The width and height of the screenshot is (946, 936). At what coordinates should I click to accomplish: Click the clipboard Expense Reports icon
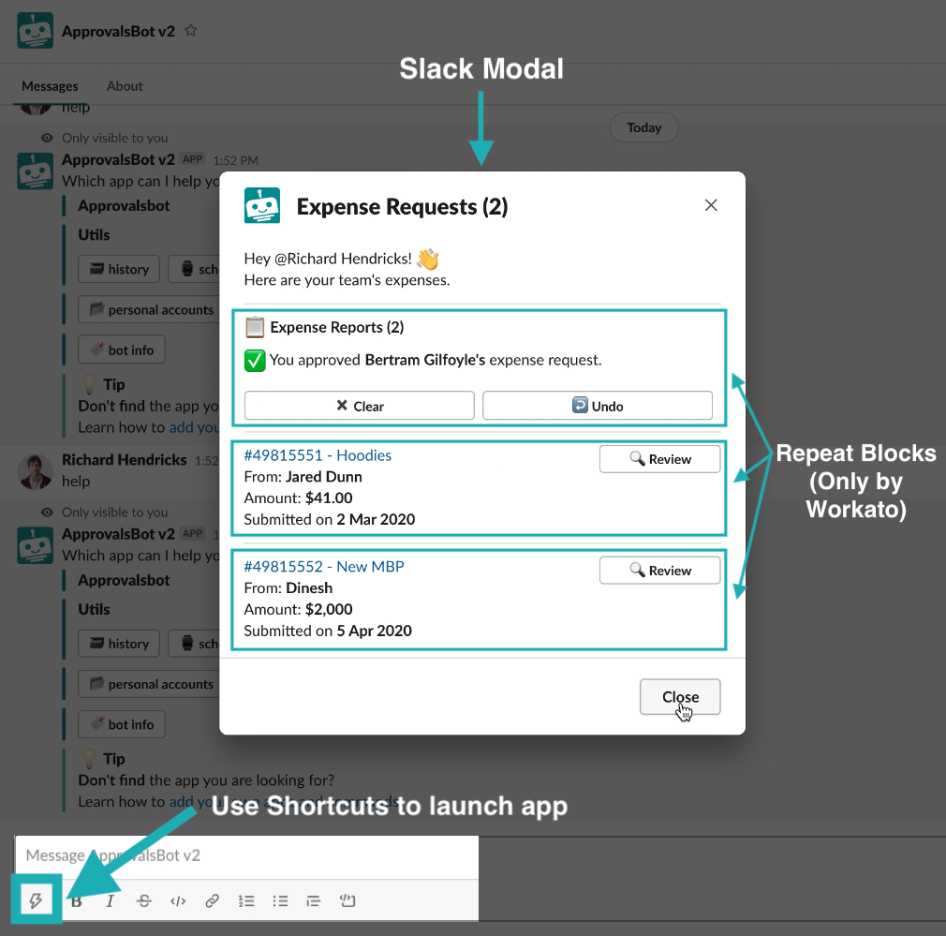255,327
